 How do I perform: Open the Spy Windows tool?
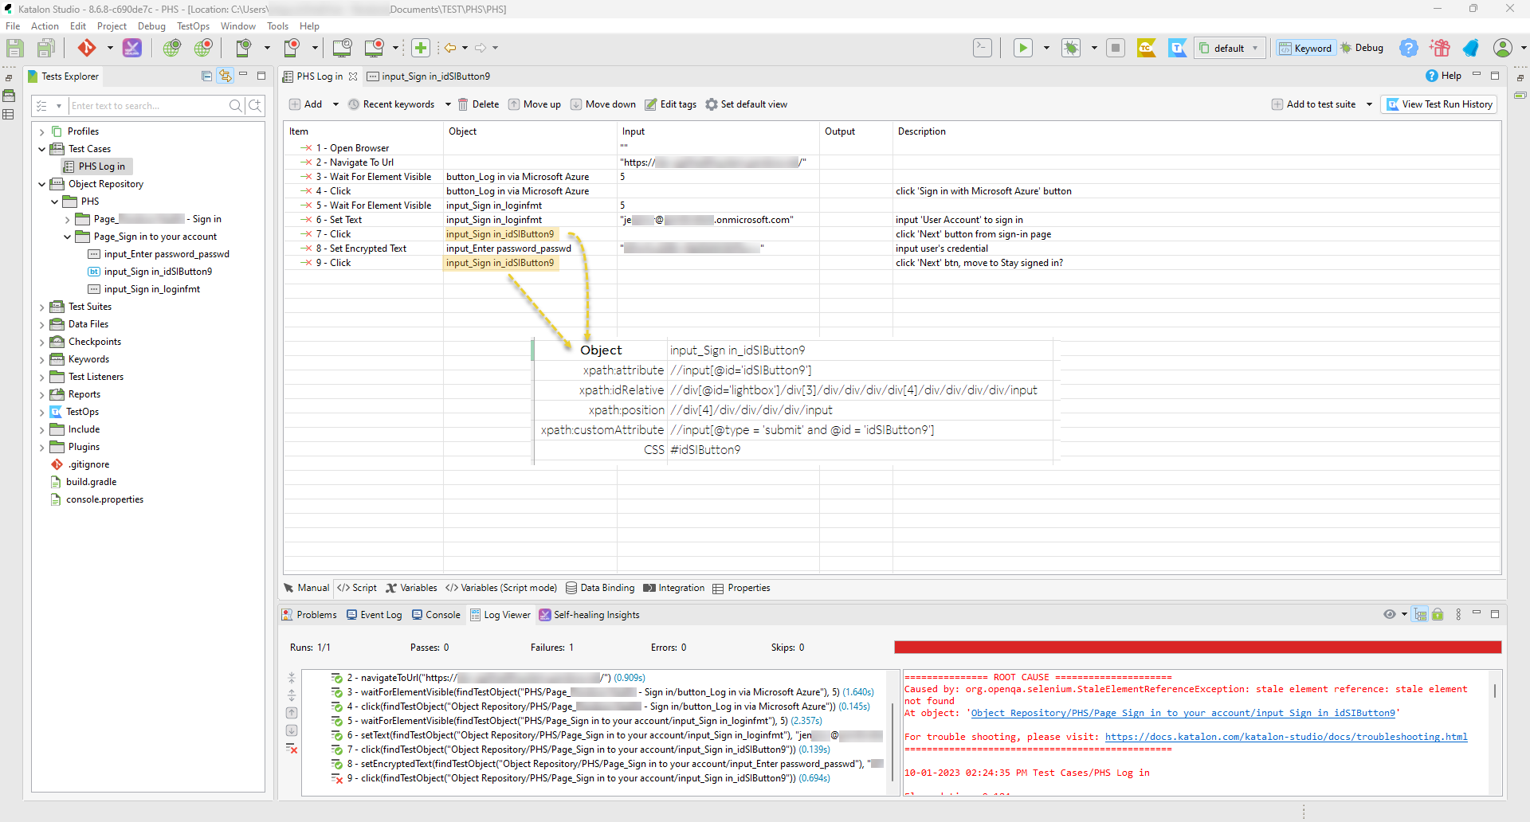tap(342, 48)
